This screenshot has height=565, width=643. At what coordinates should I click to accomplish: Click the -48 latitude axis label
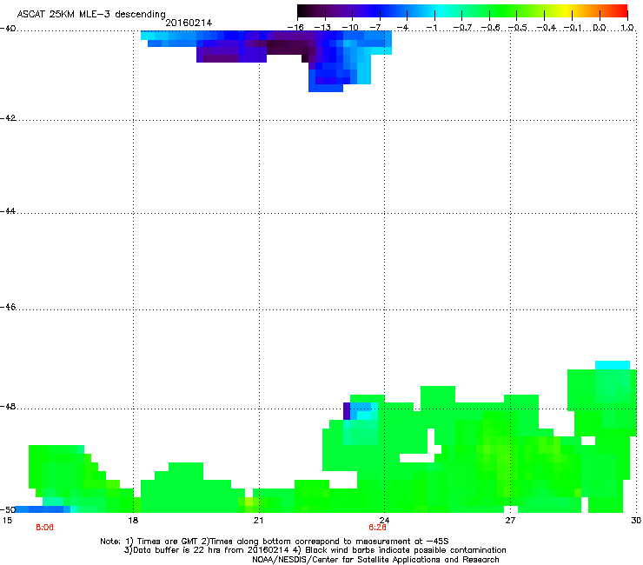point(8,407)
